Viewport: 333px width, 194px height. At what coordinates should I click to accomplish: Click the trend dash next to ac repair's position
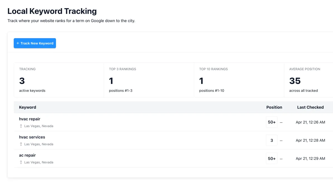(x=281, y=158)
